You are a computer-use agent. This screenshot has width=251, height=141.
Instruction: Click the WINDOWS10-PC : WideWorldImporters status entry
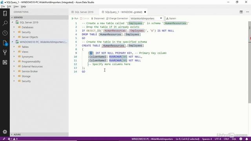pos(152,139)
